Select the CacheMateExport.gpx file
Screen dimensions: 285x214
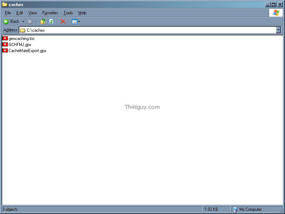[x=27, y=51]
